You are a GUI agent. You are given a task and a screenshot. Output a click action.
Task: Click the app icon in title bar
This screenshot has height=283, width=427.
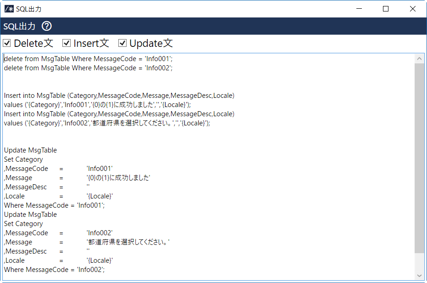pyautogui.click(x=9, y=9)
